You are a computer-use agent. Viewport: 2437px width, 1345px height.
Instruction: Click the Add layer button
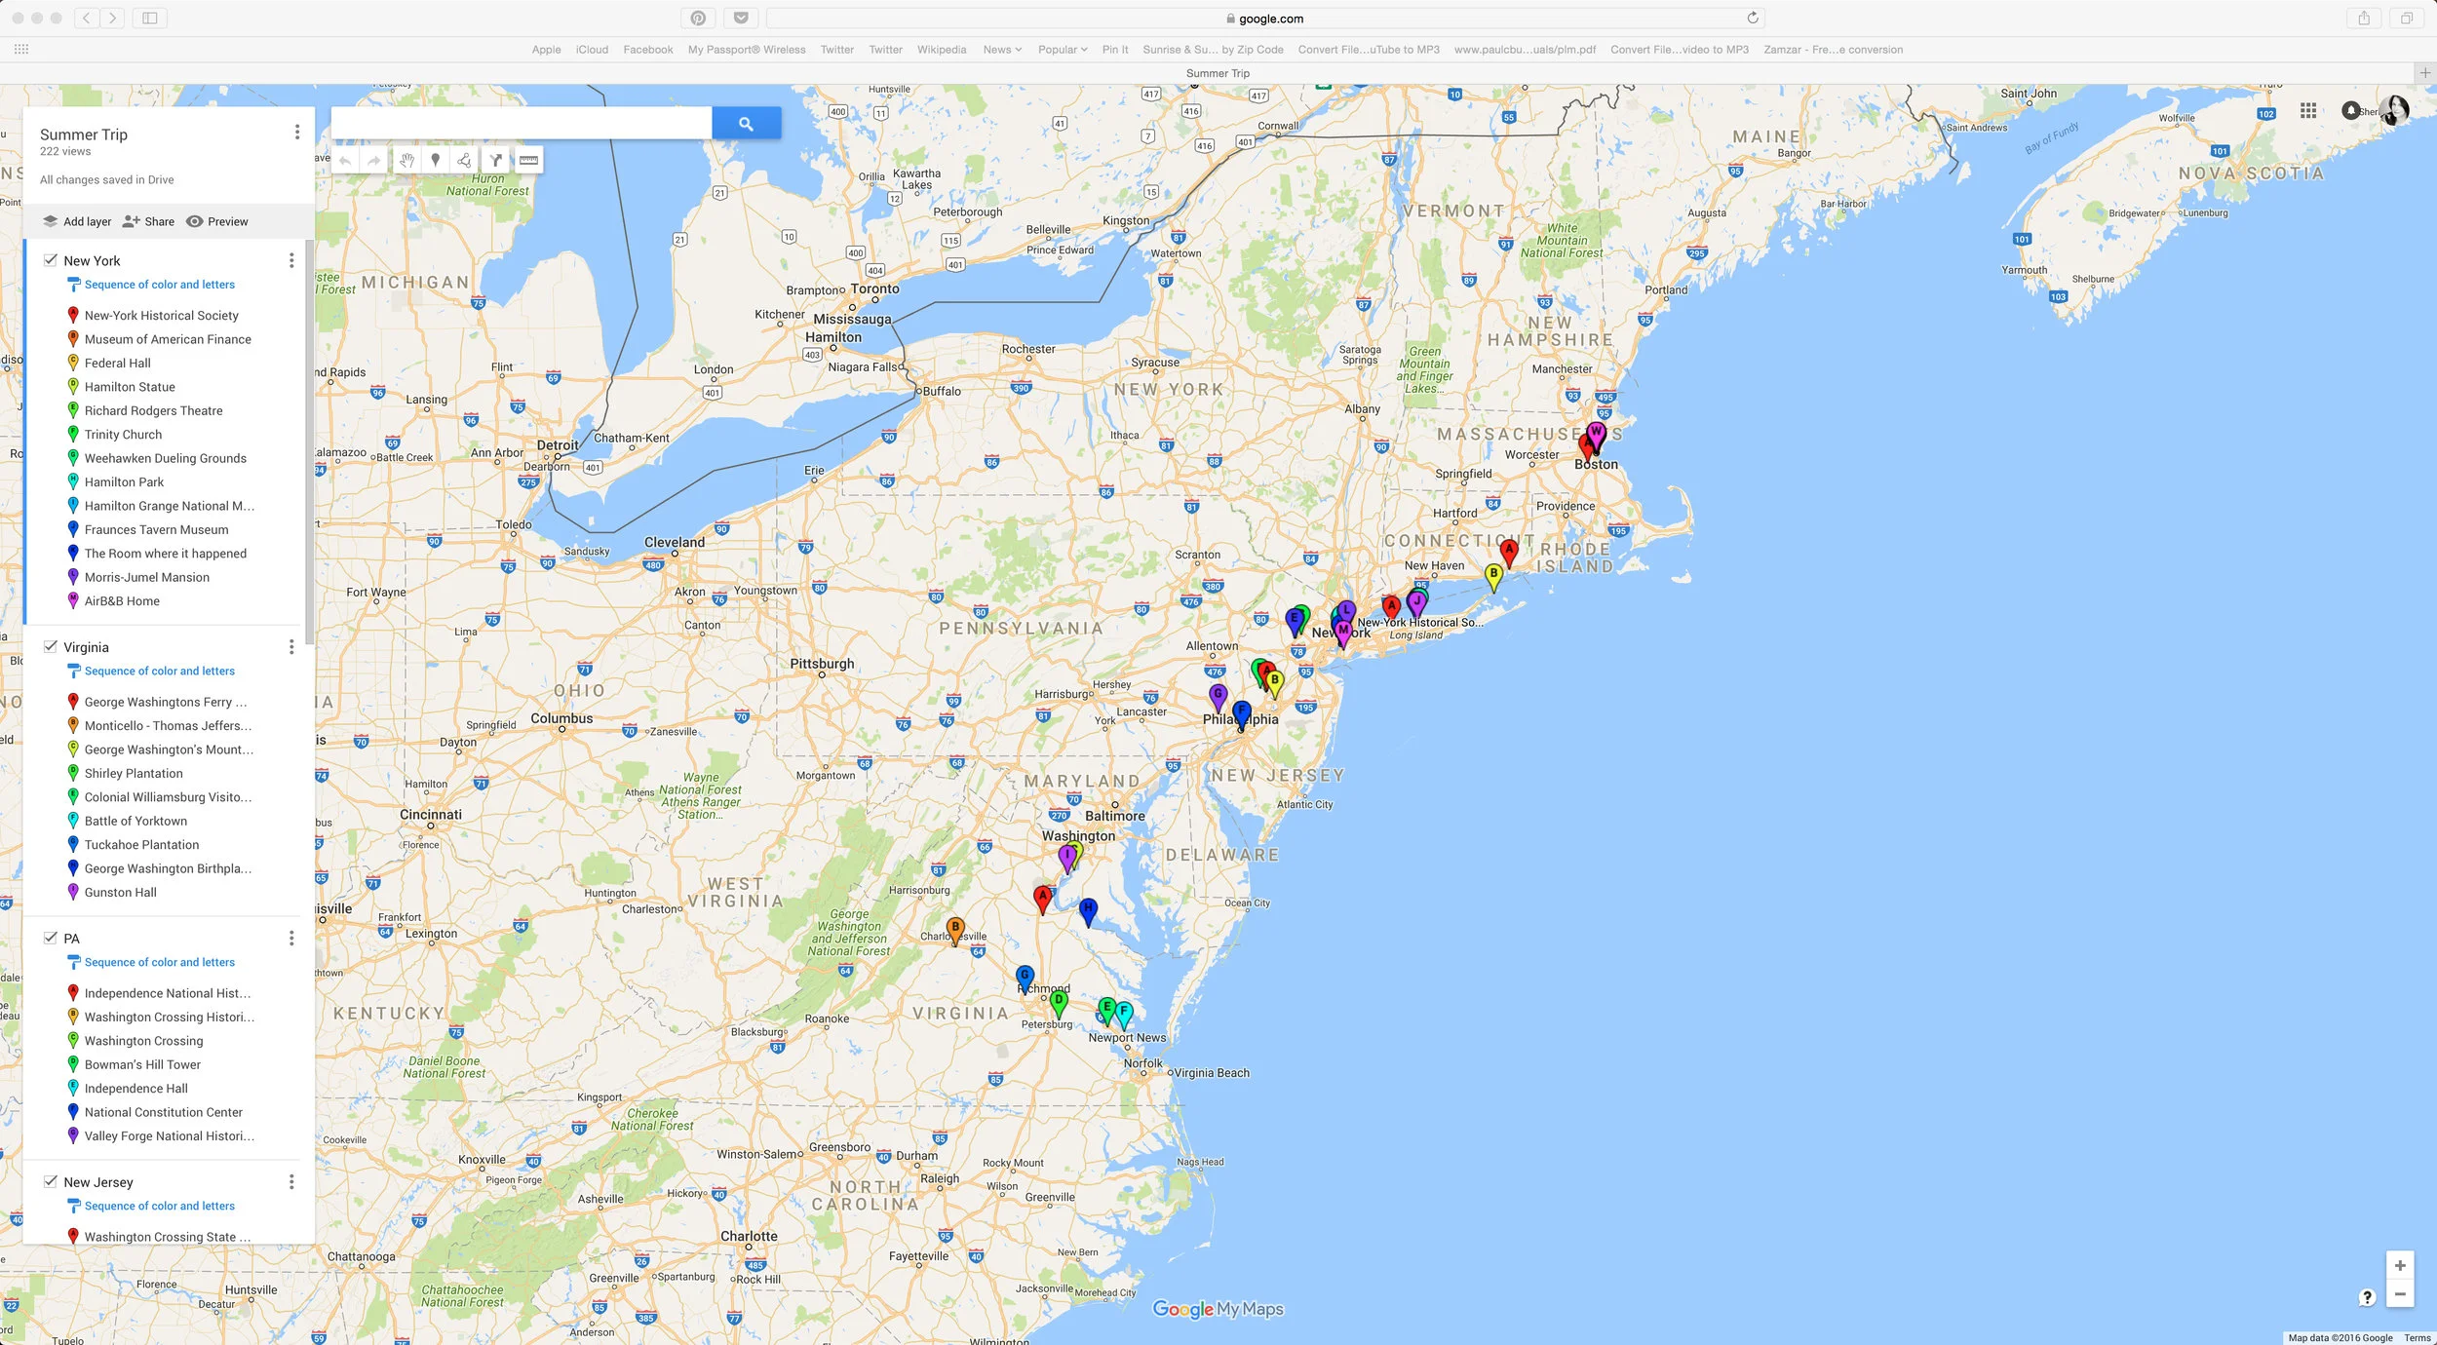[x=77, y=221]
